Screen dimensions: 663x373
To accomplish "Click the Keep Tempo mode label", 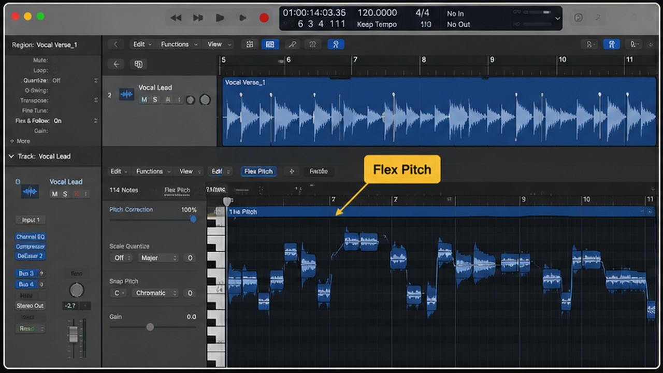I will [x=377, y=24].
